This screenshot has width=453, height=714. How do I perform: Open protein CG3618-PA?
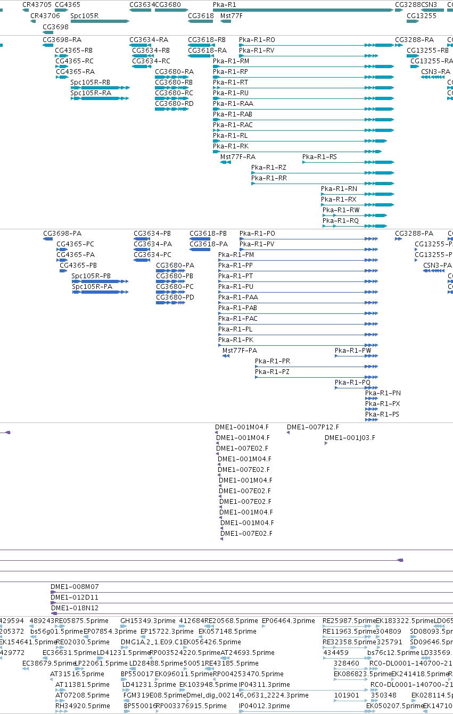pyautogui.click(x=209, y=244)
